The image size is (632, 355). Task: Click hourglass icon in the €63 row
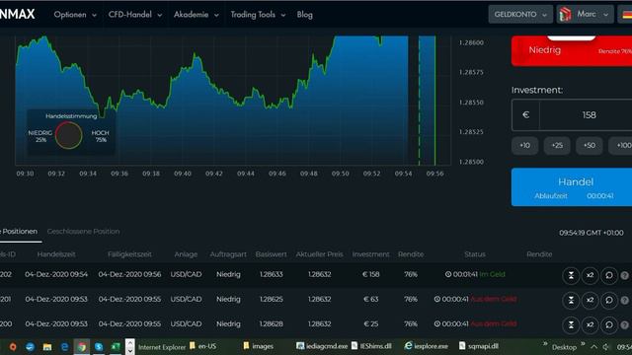click(571, 300)
